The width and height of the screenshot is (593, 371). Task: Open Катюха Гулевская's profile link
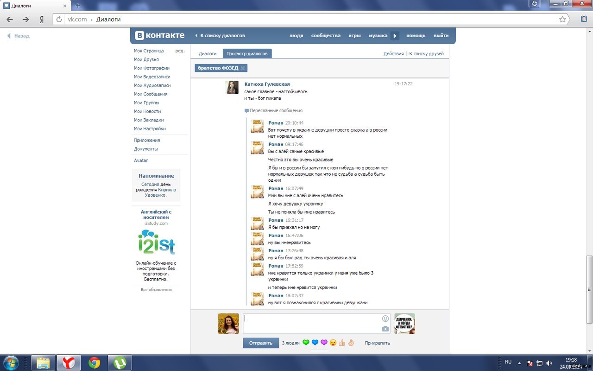point(267,84)
